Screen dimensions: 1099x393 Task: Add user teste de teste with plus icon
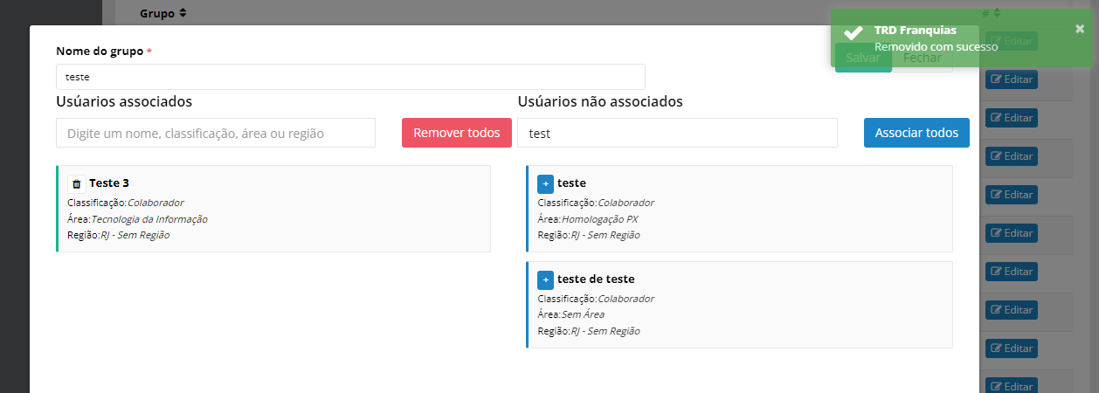(545, 279)
